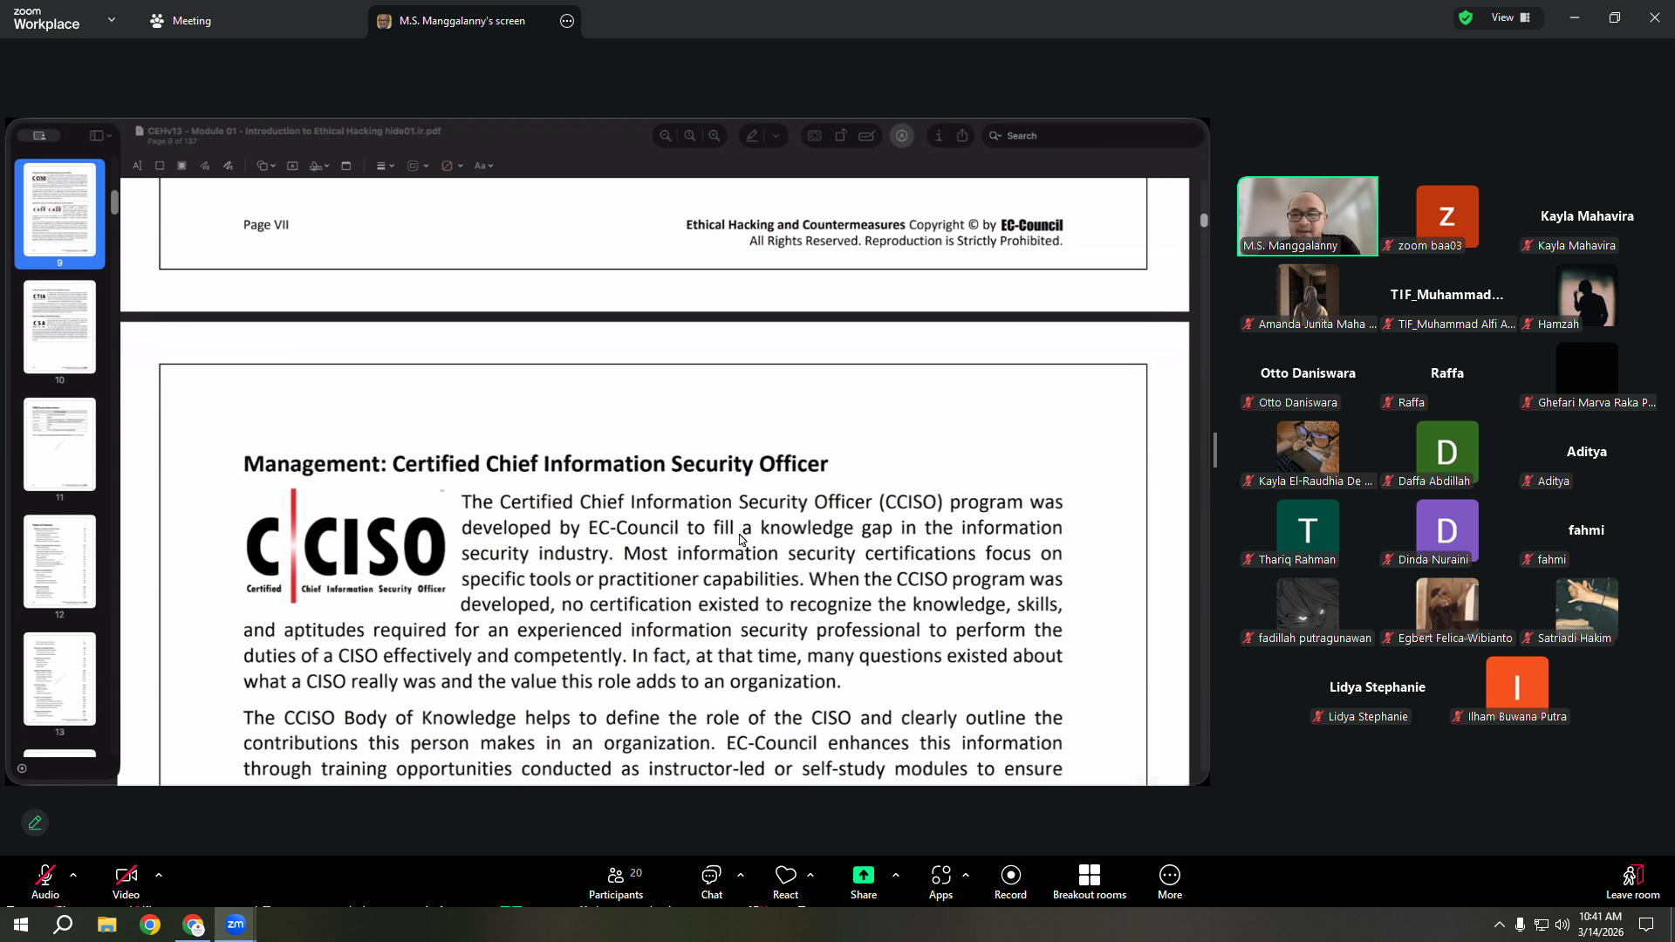Select rectangular selection tool in markup bar
The width and height of the screenshot is (1675, 942).
160,166
